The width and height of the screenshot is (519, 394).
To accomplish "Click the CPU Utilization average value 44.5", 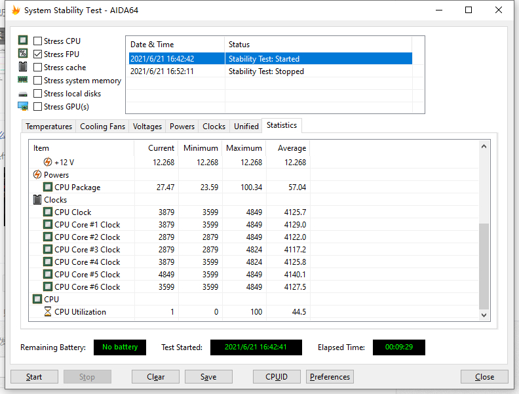I will pyautogui.click(x=299, y=312).
